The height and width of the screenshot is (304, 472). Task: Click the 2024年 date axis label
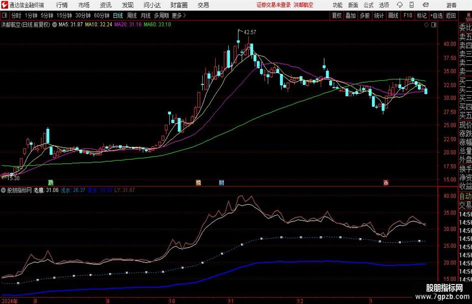point(10,301)
